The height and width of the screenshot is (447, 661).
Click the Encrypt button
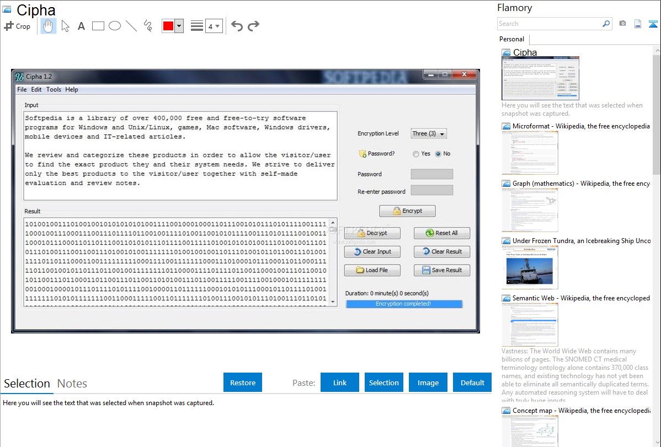point(407,211)
